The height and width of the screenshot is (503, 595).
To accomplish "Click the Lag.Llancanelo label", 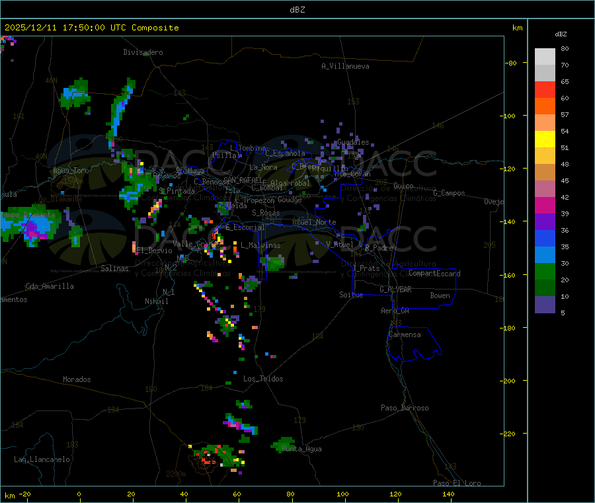I will click(x=42, y=459).
